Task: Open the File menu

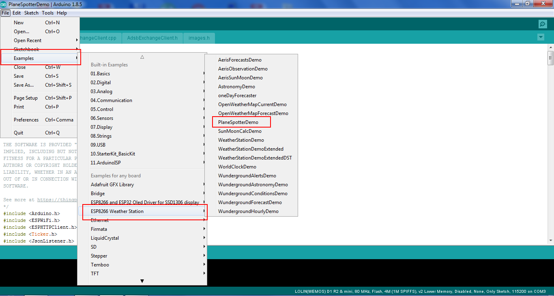Action: point(5,13)
